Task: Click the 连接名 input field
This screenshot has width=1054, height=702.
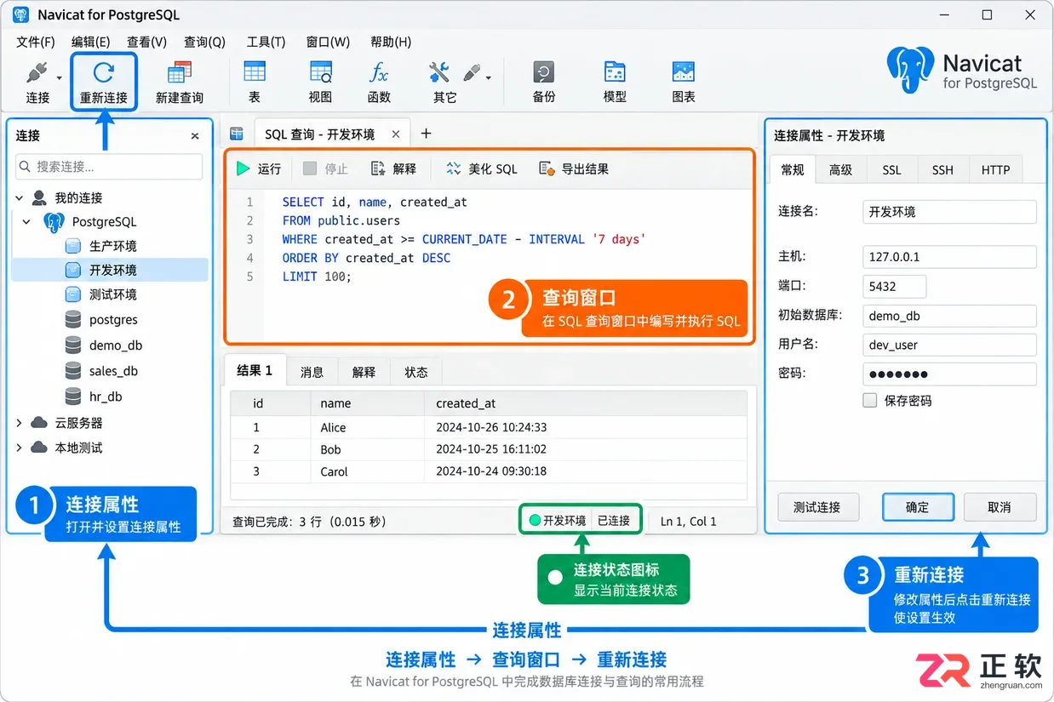Action: tap(949, 212)
